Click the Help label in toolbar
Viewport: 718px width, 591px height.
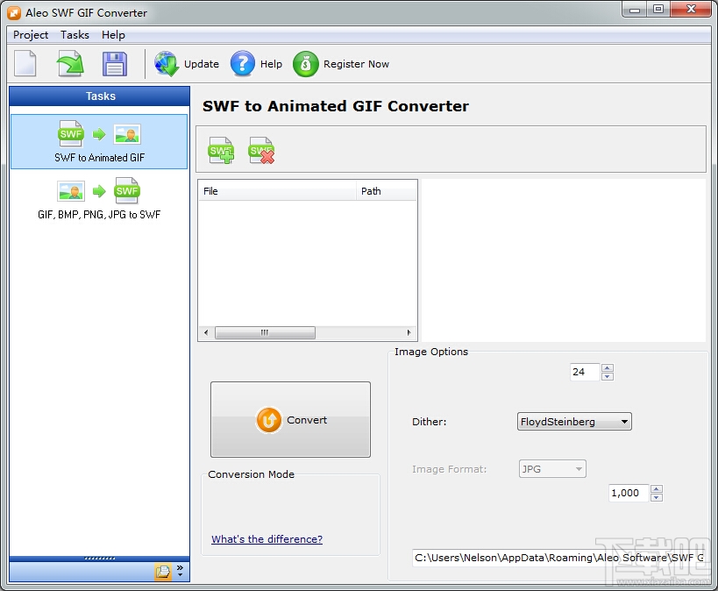coord(271,64)
